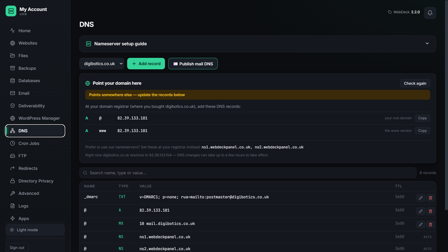
Task: Click the Redirects arrow icon
Action: tap(13, 168)
